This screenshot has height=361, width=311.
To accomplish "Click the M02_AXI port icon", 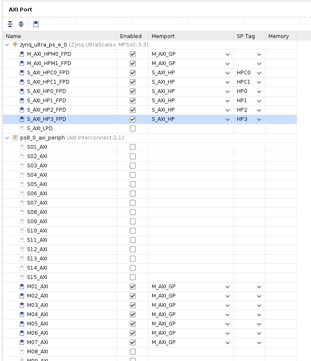I will 22,296.
